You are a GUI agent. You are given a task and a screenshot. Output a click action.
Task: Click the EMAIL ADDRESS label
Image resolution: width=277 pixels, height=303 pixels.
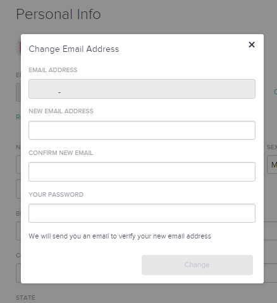(53, 70)
